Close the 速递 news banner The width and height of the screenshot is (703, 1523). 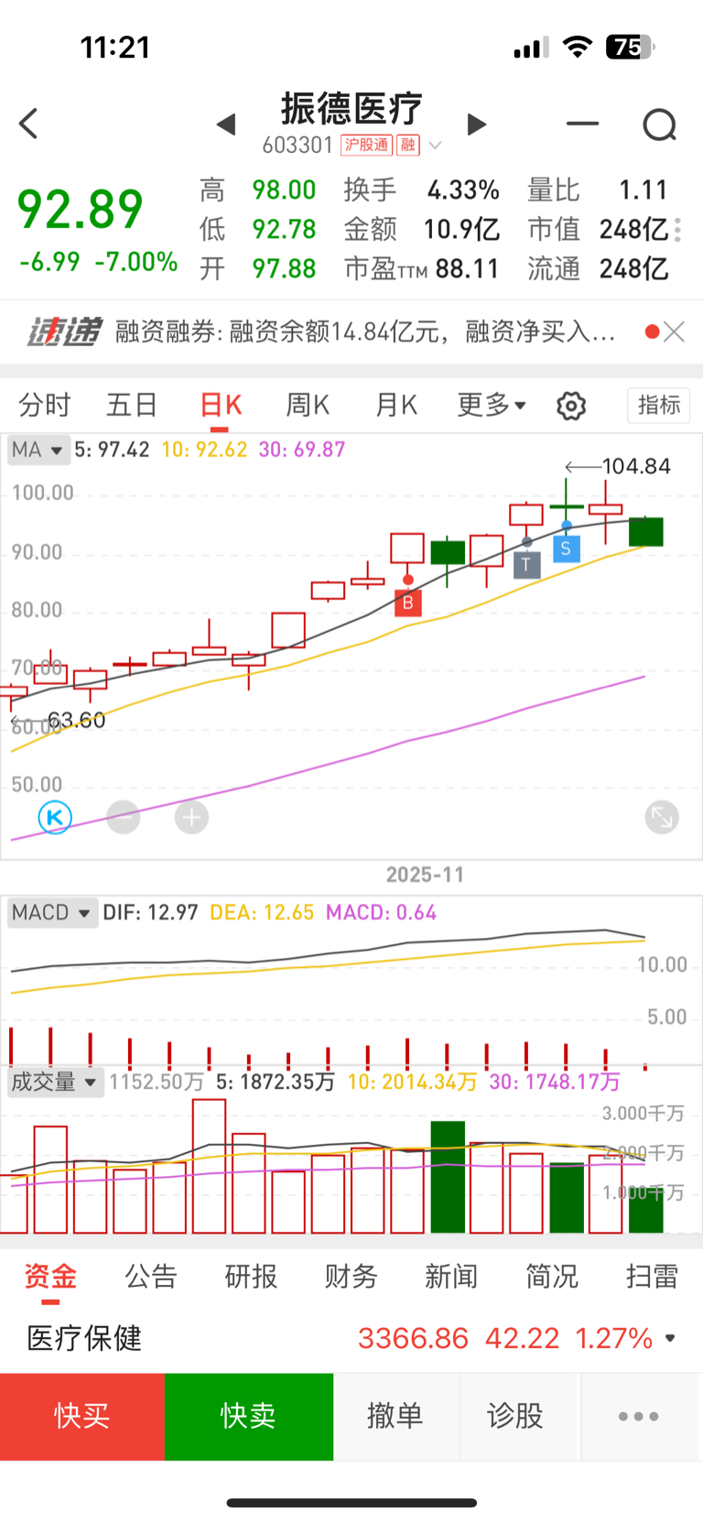click(x=675, y=332)
